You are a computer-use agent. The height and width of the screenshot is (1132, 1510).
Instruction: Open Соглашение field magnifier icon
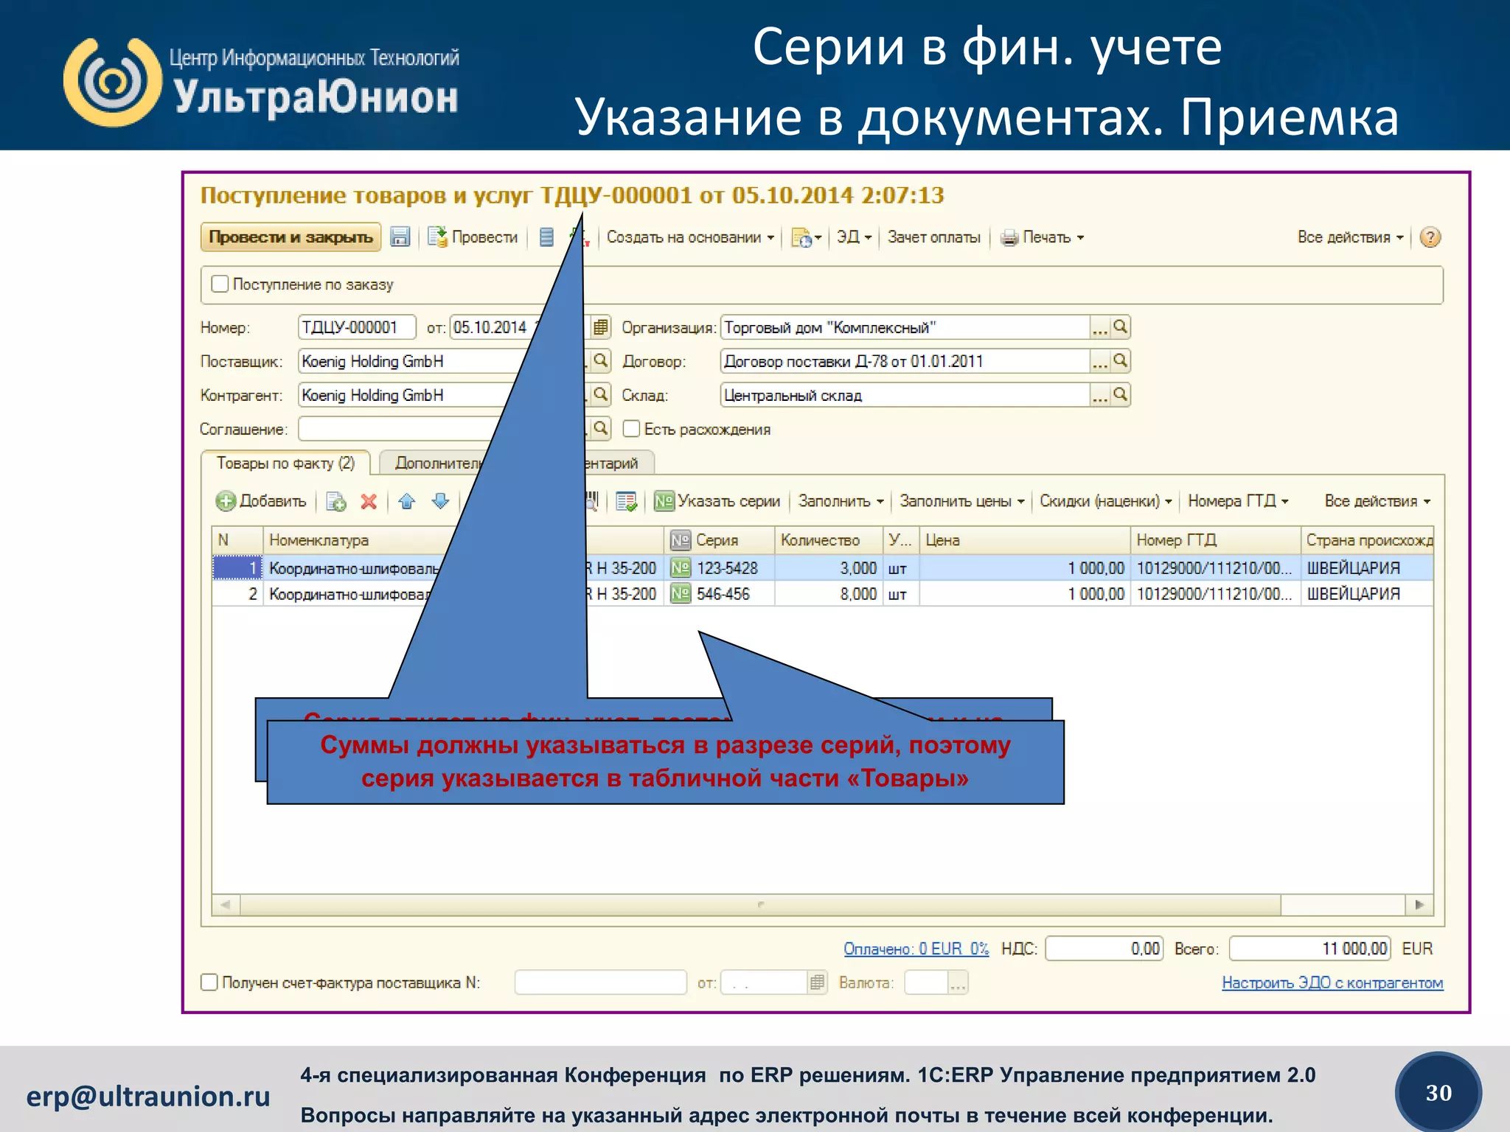pos(601,428)
